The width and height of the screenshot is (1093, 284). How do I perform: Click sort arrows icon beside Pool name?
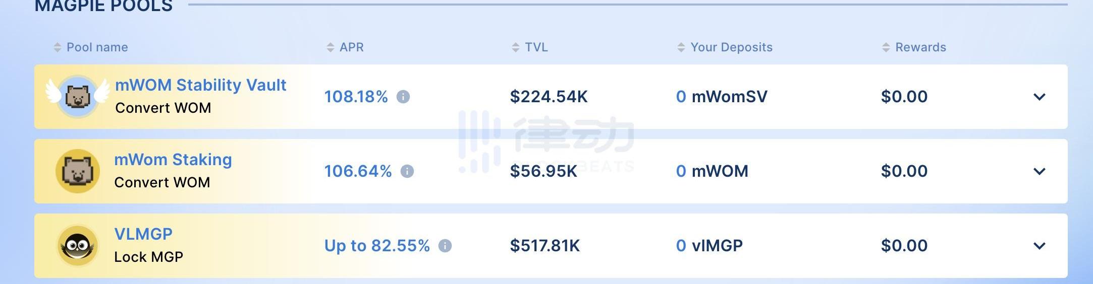pos(58,47)
